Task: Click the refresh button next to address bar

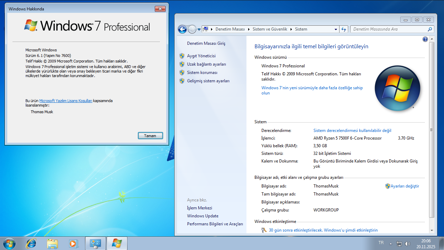Action: coord(344,30)
